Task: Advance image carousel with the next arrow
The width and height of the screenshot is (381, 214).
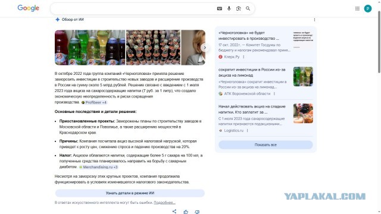Action: click(x=205, y=48)
